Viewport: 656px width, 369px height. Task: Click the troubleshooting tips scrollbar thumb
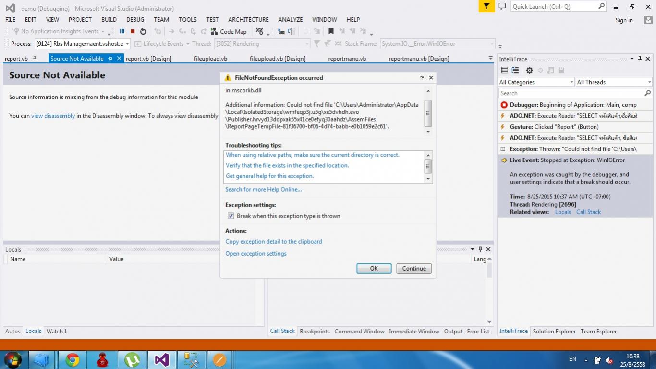tap(428, 166)
